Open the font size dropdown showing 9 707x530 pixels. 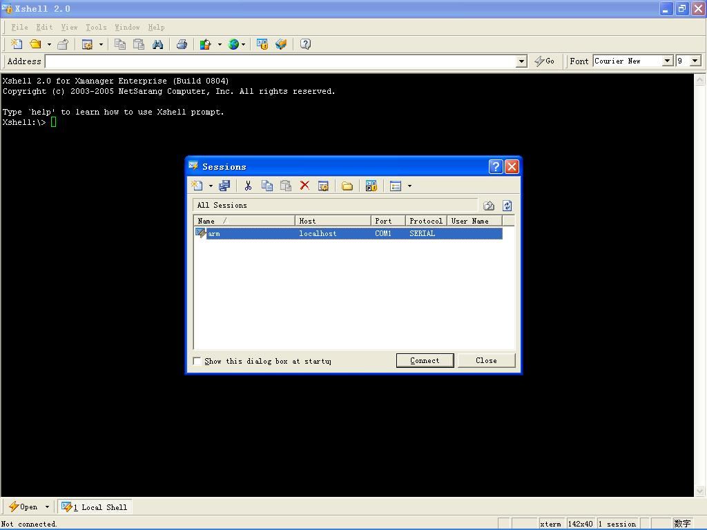click(x=695, y=61)
